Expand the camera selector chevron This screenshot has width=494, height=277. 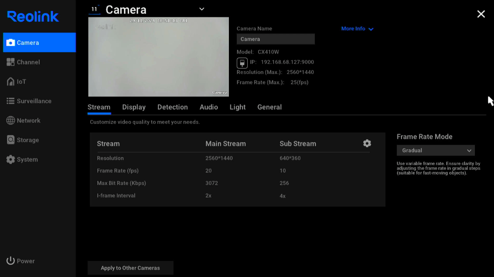tap(201, 9)
